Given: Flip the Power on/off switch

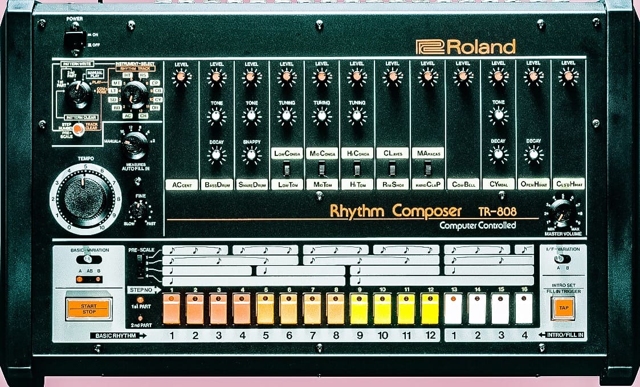Looking at the screenshot, I should [x=75, y=40].
